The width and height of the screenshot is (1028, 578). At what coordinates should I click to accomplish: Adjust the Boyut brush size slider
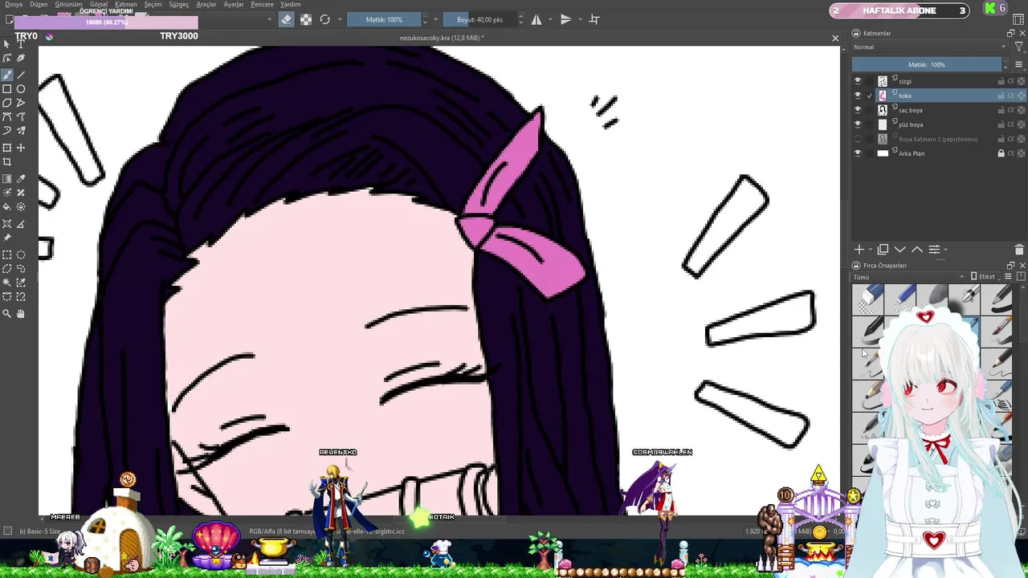pyautogui.click(x=480, y=19)
